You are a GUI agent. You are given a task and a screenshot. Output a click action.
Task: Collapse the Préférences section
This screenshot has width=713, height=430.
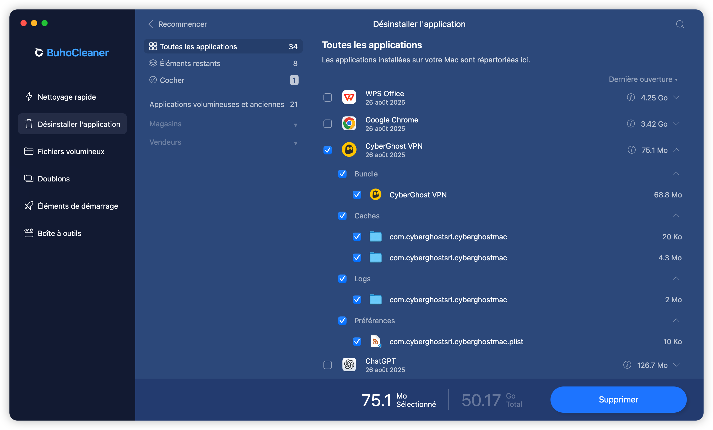[676, 320]
